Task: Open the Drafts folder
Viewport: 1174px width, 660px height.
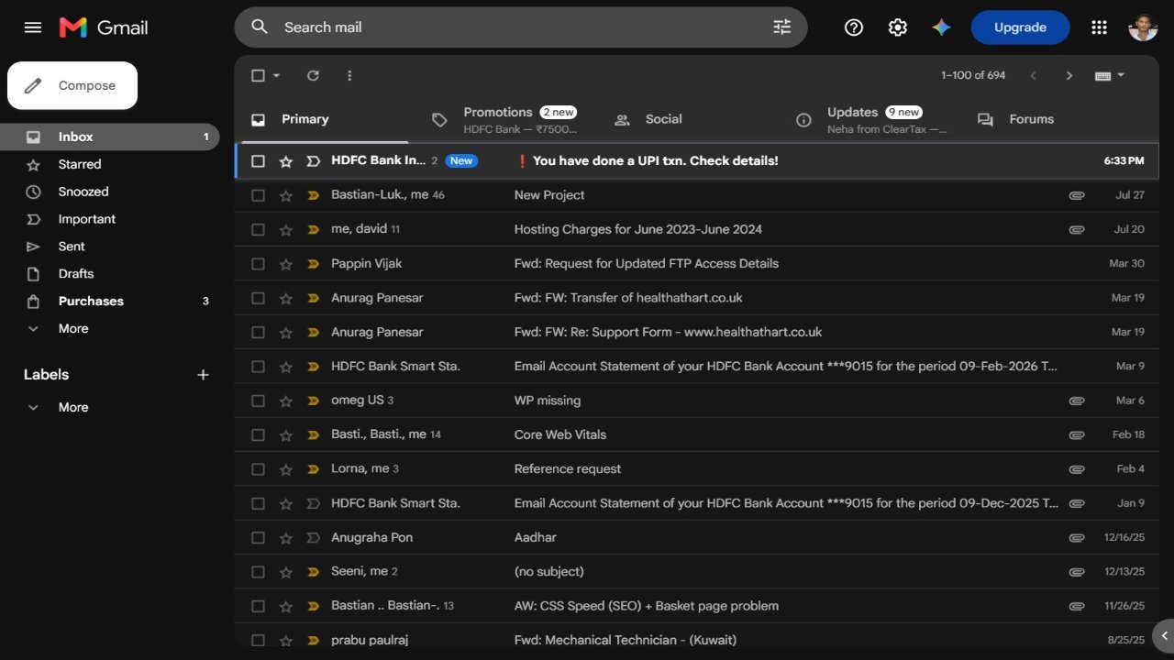Action: tap(110, 273)
